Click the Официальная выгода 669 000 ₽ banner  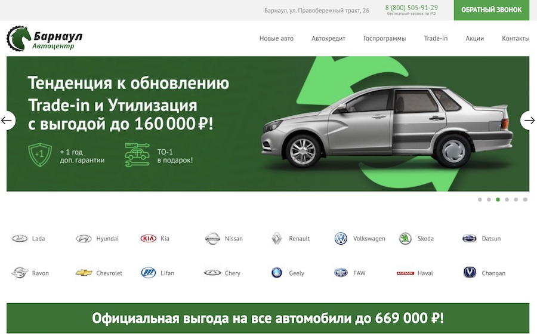tap(268, 318)
